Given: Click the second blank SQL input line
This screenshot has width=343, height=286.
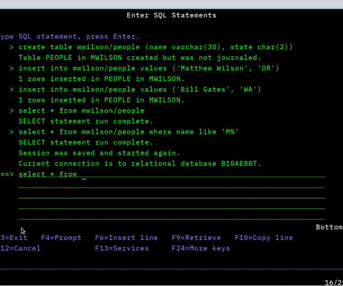Looking at the screenshot, I should (171, 184).
